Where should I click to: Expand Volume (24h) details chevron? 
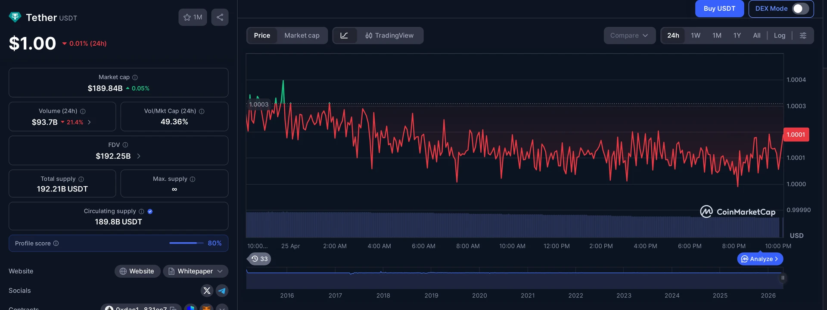pos(89,122)
